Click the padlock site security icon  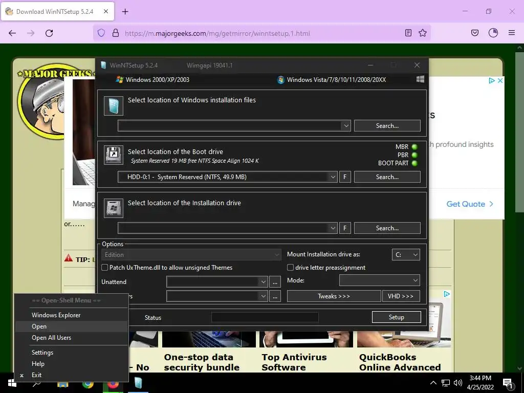(116, 33)
